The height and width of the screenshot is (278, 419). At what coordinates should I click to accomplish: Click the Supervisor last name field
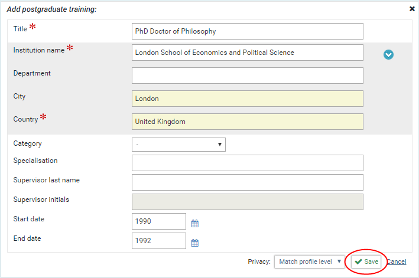point(247,182)
